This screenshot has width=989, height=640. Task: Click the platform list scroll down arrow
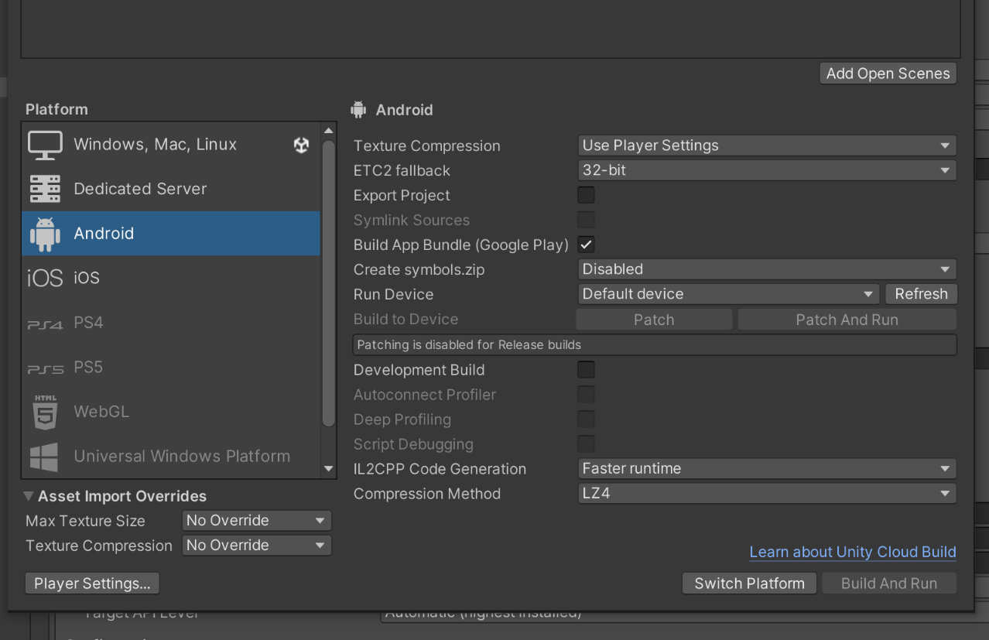click(x=329, y=469)
